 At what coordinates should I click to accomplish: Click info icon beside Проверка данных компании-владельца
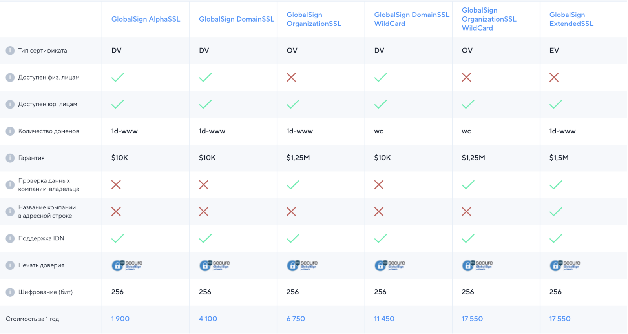click(10, 185)
